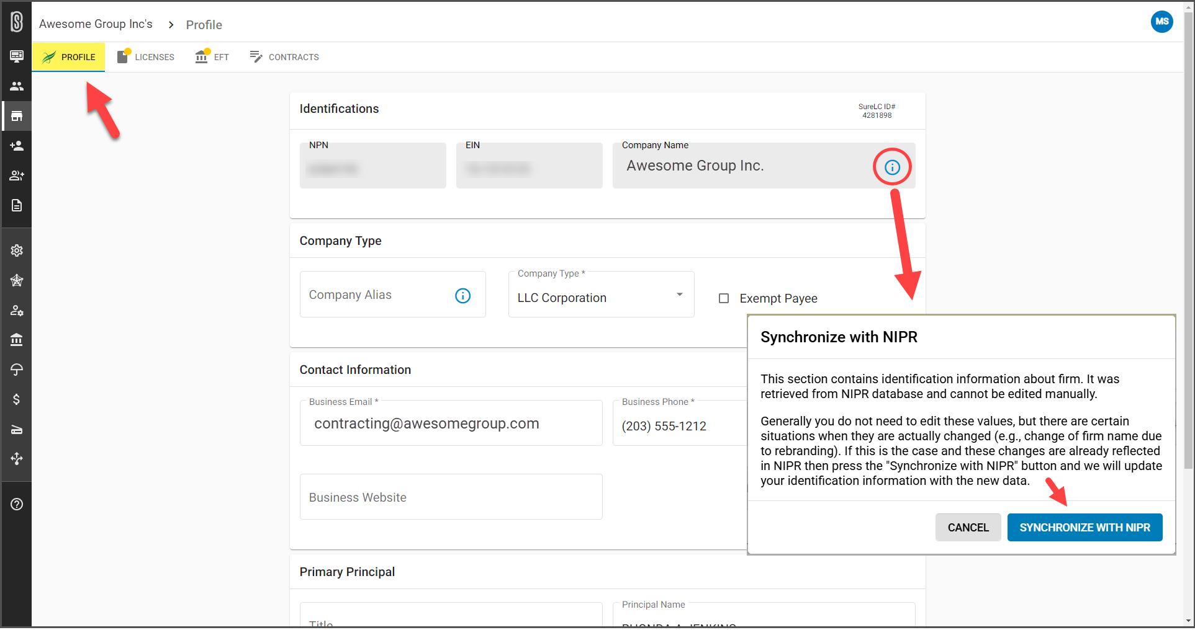1195x630 pixels.
Task: Click the umbrella insurance icon in sidebar
Action: click(x=17, y=370)
